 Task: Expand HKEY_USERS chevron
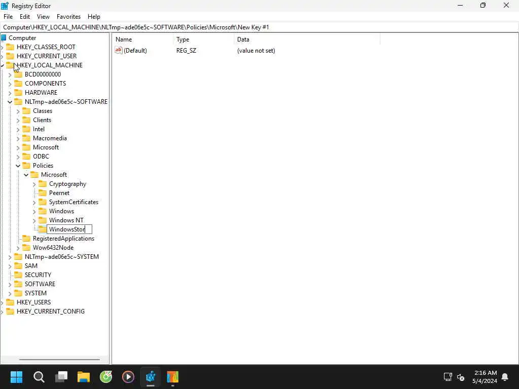(3, 303)
